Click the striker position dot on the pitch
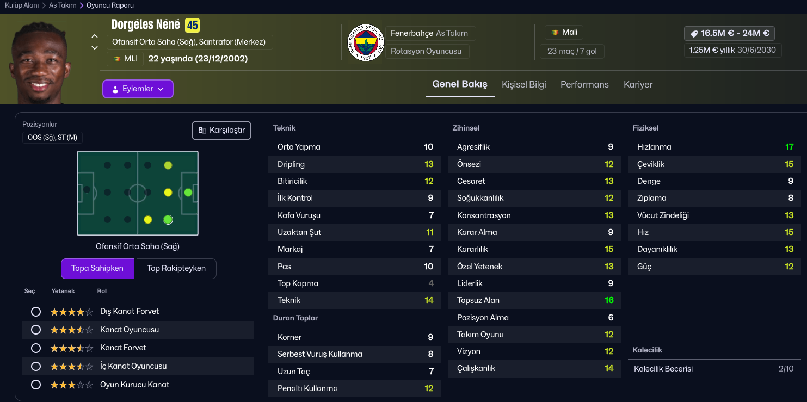The width and height of the screenshot is (807, 402). [188, 192]
